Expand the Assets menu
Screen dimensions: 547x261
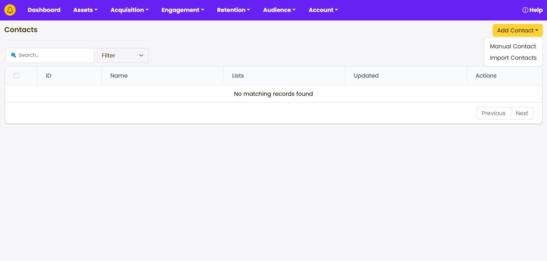click(x=85, y=10)
